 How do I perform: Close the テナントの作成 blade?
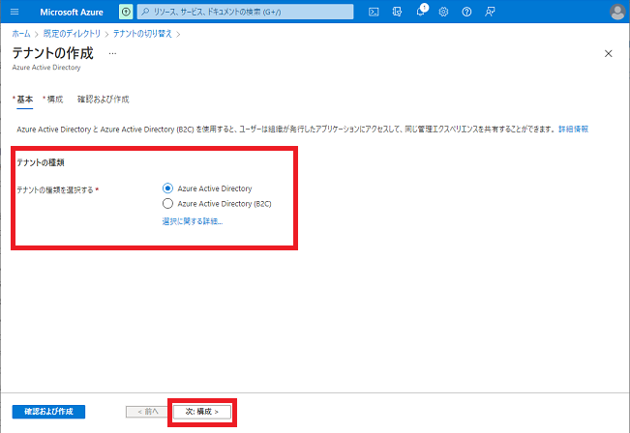click(x=609, y=54)
